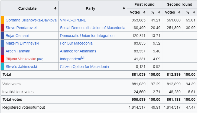Click the orange VMRO-DPMNE color swatch
Image resolution: width=198 pixels, height=113 pixels.
[x=2, y=20]
